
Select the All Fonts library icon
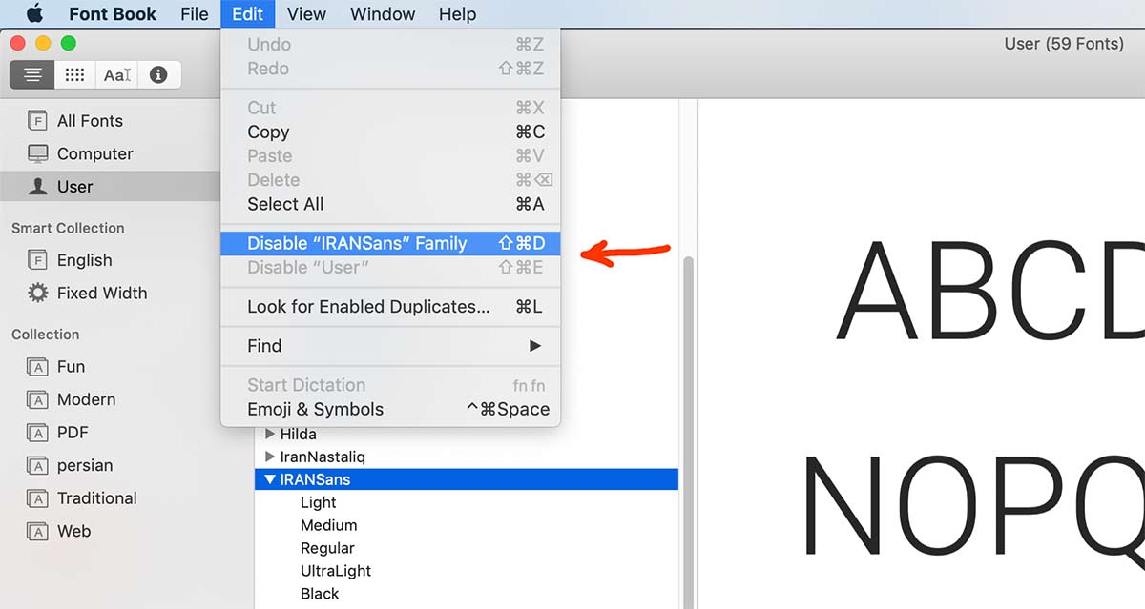[38, 121]
